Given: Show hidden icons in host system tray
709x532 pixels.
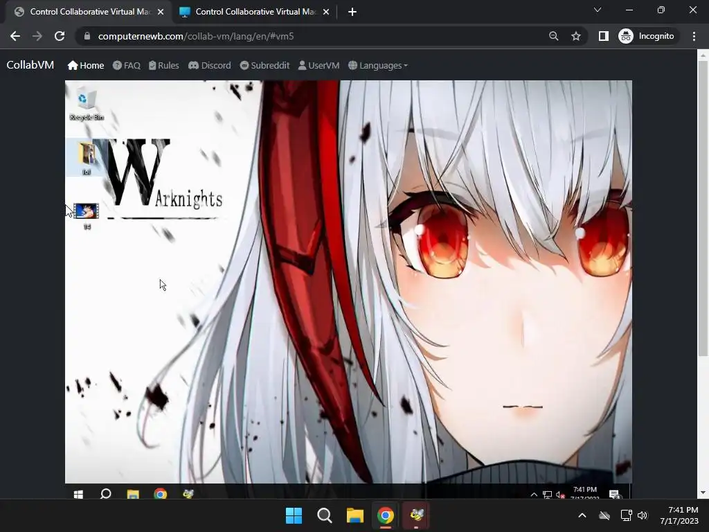Looking at the screenshot, I should pyautogui.click(x=582, y=515).
